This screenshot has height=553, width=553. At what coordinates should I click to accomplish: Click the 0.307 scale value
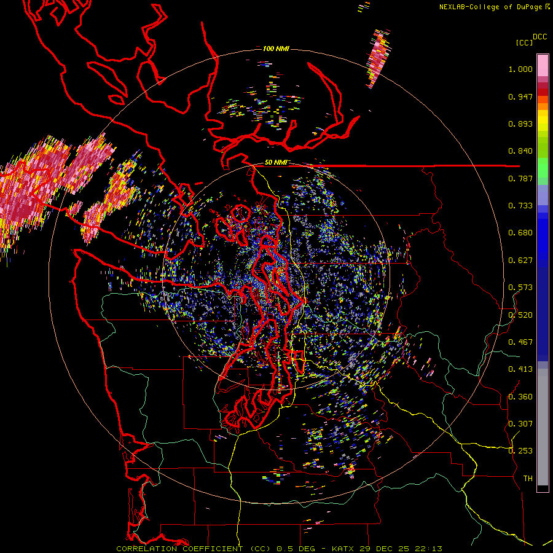click(x=520, y=424)
